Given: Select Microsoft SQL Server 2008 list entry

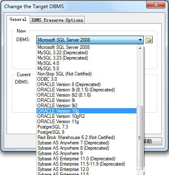Looking at the screenshot, I should pos(87,47).
